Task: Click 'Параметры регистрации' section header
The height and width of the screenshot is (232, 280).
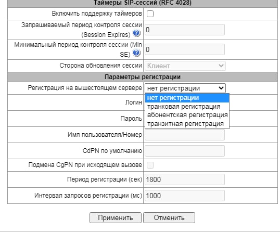Action: tap(143, 77)
